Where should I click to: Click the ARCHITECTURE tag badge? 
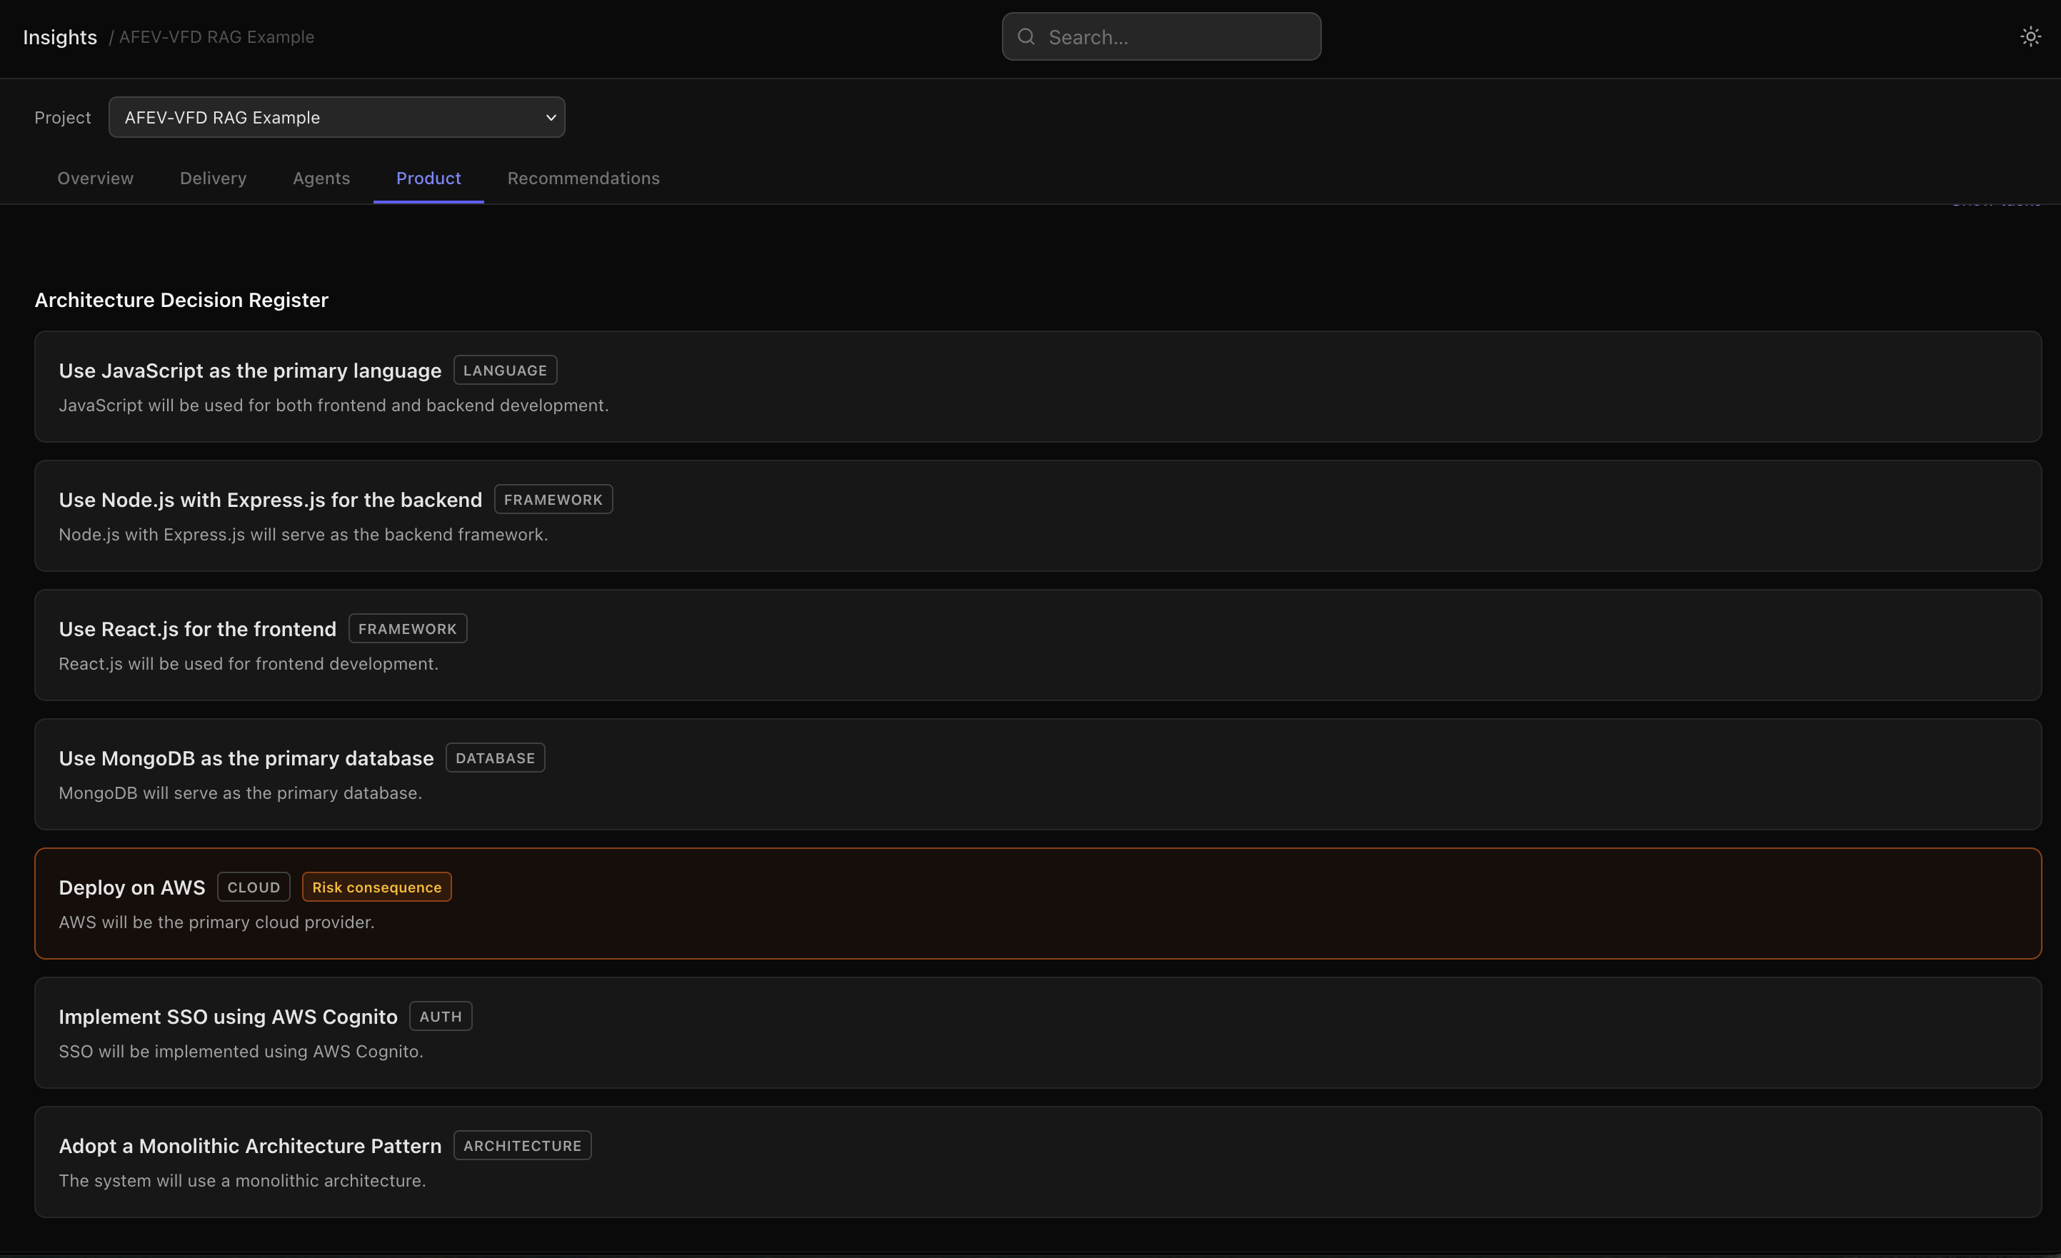[523, 1146]
